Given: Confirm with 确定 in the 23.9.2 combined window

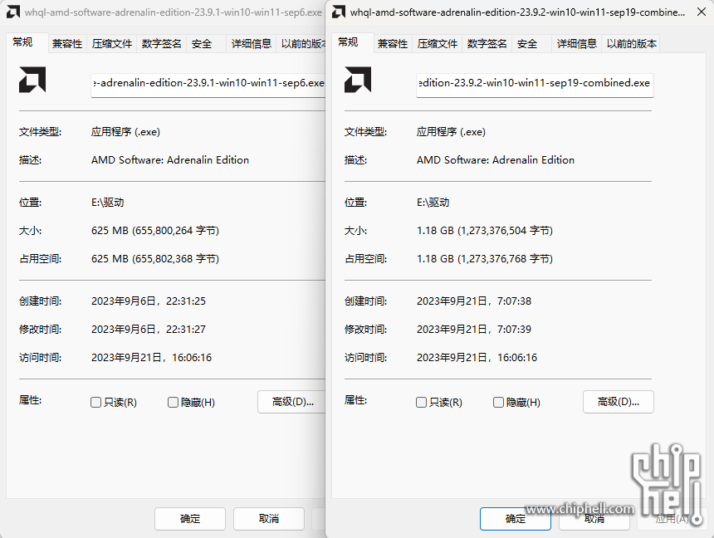Looking at the screenshot, I should (x=516, y=519).
